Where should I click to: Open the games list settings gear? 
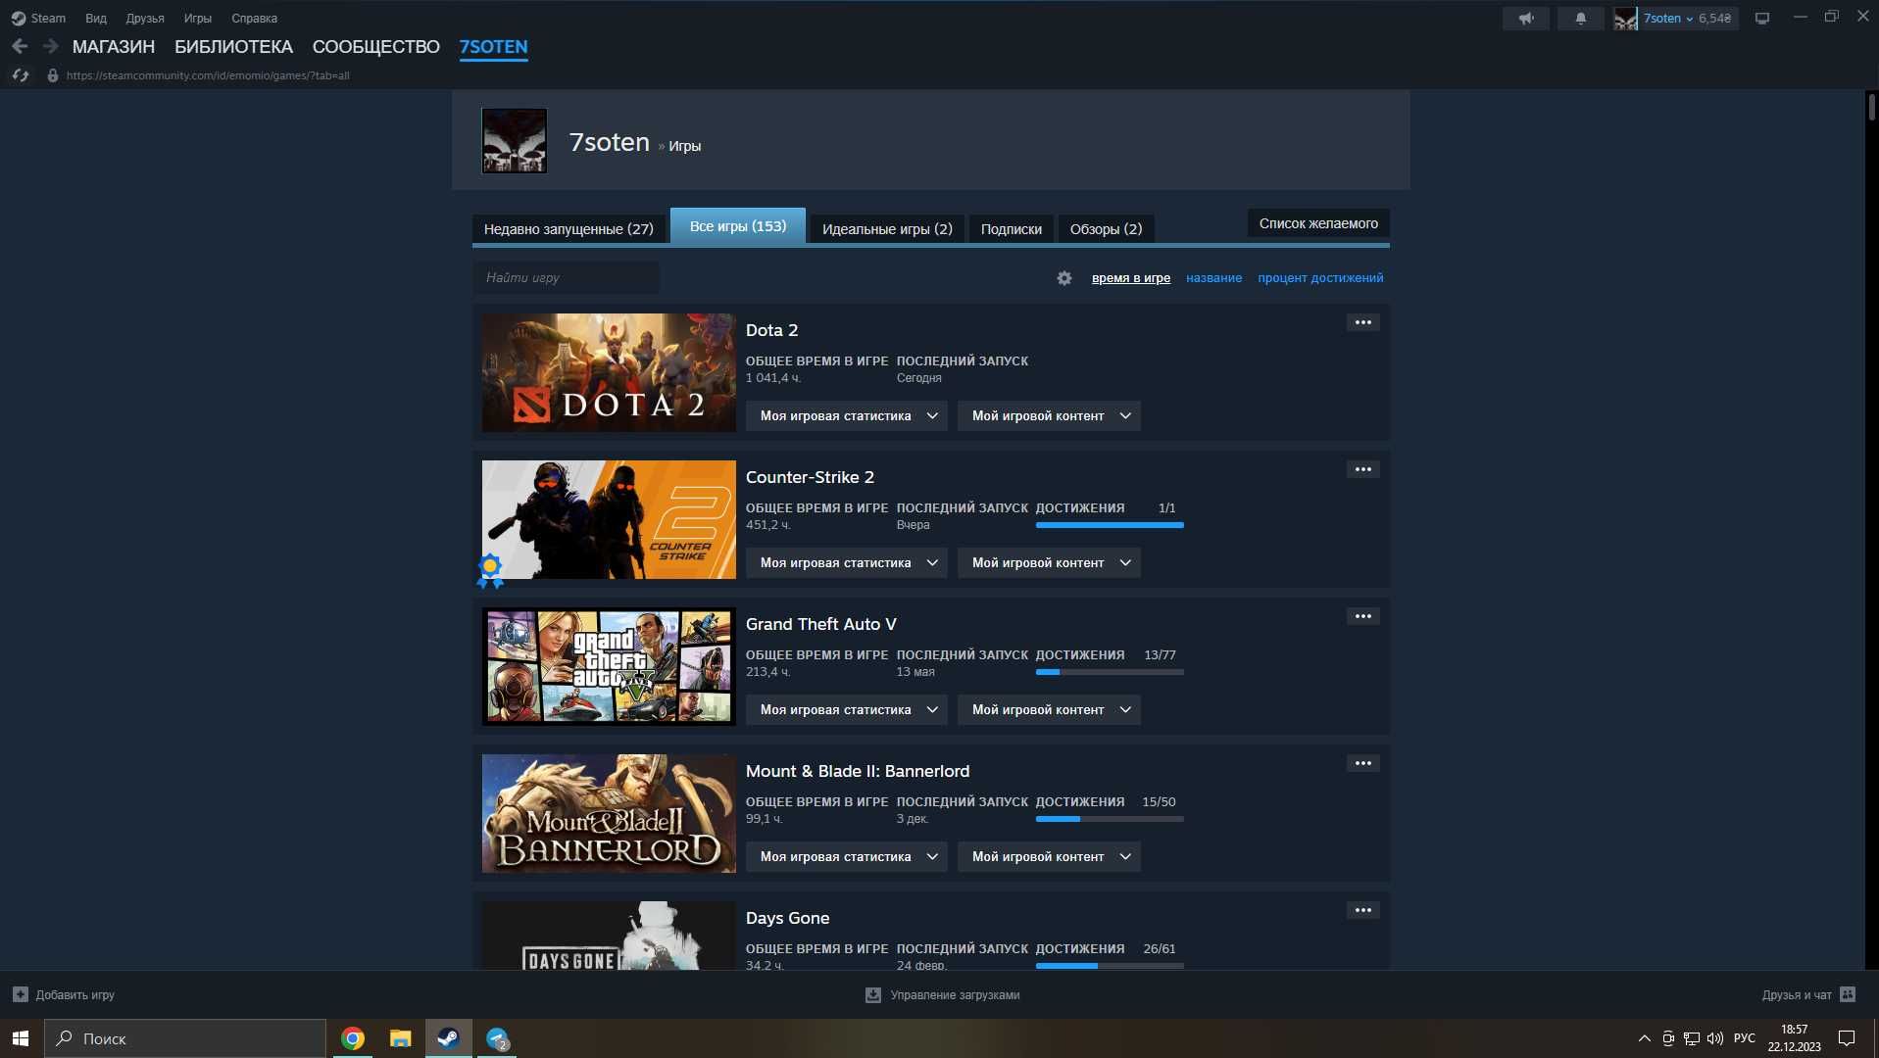(1064, 278)
